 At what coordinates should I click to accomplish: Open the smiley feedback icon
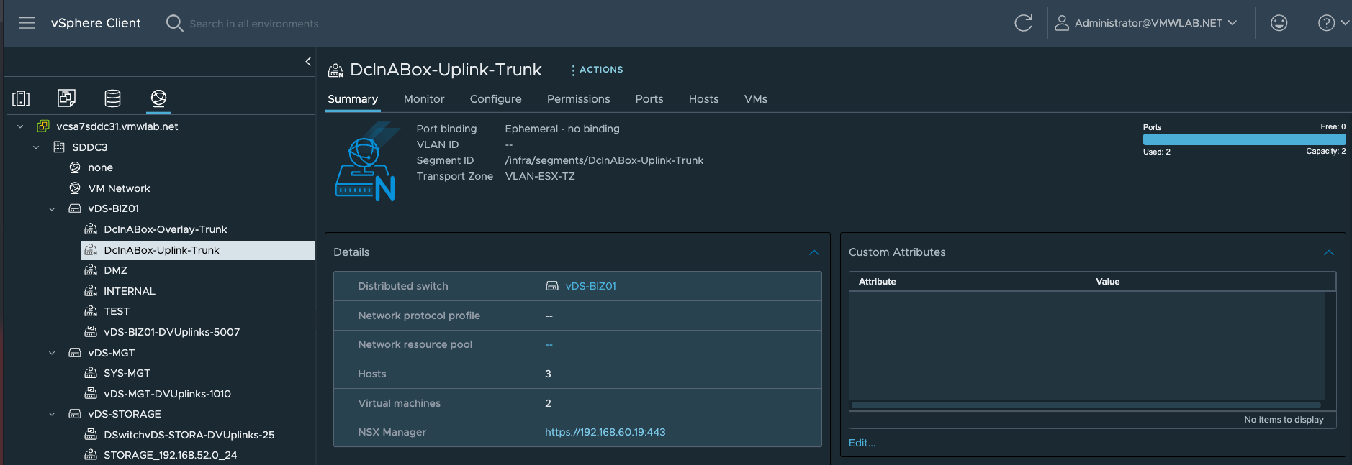point(1279,23)
